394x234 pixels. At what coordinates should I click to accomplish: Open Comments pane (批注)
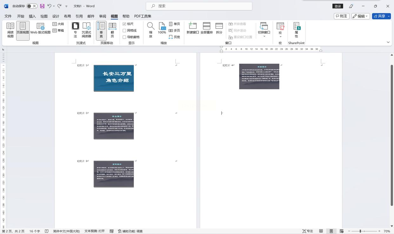[x=342, y=16]
